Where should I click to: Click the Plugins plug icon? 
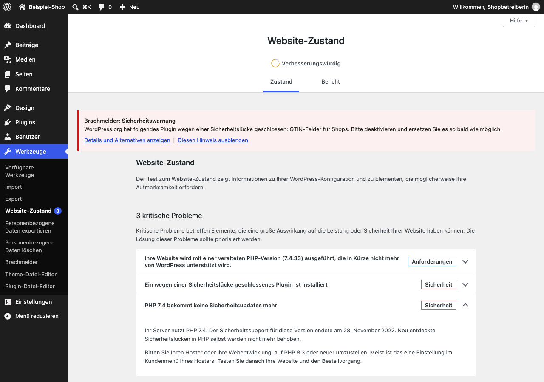[x=8, y=122]
